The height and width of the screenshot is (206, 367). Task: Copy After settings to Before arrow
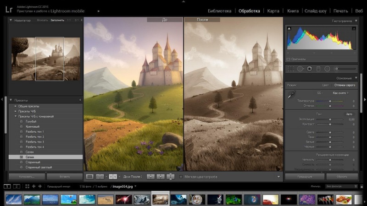point(161,177)
